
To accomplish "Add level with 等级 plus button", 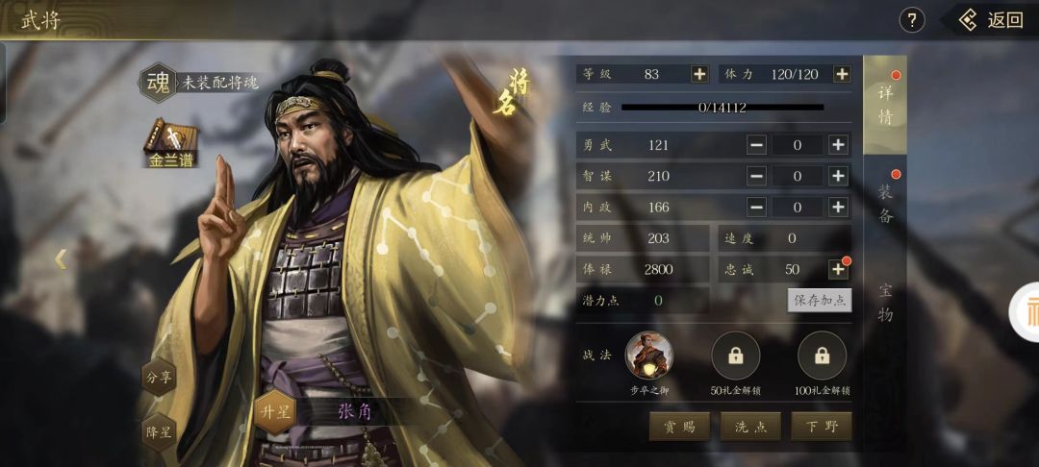I will pos(699,74).
